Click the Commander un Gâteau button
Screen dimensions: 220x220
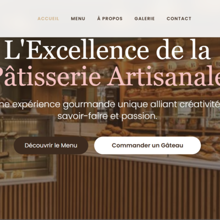[147, 145]
